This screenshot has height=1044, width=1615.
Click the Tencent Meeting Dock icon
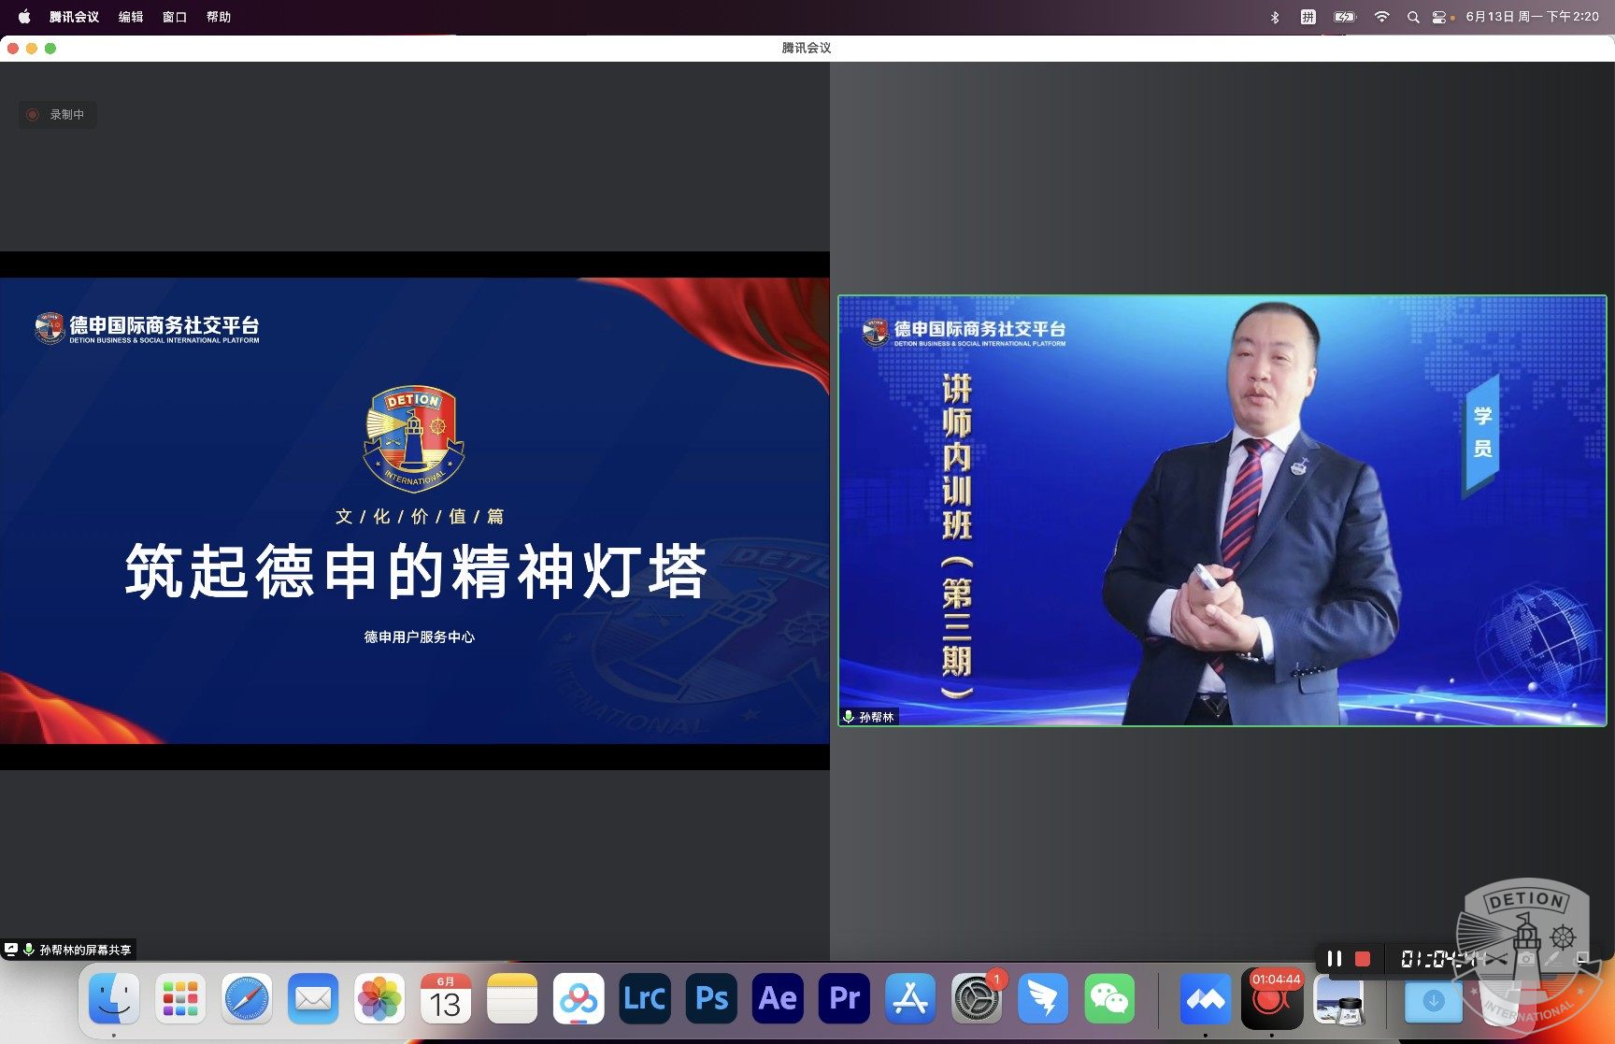coord(1206,999)
